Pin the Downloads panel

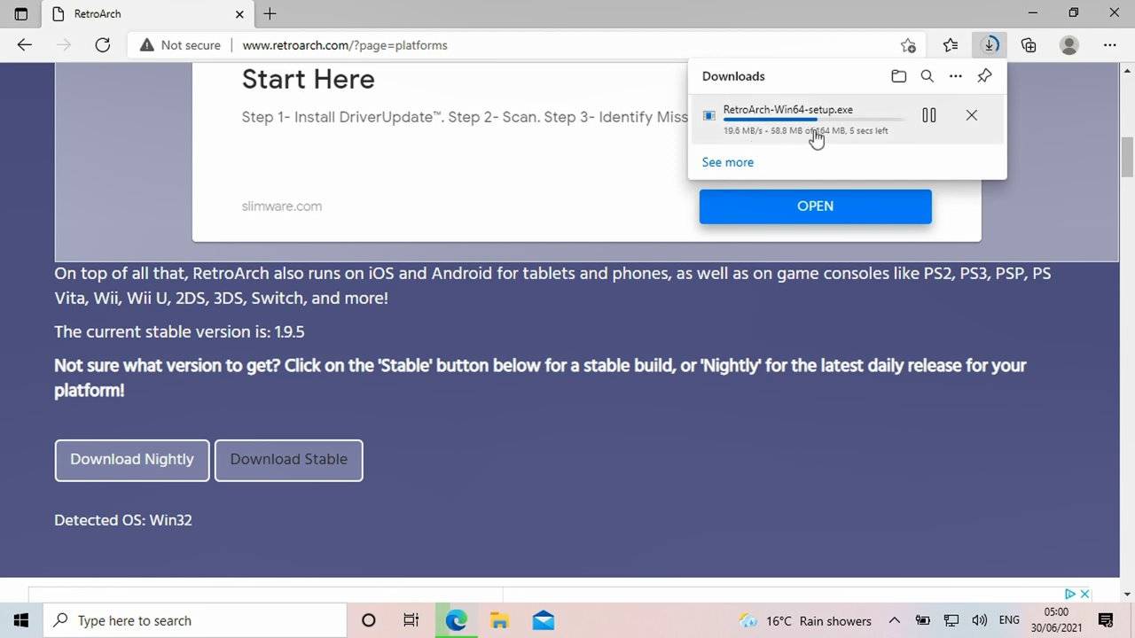pyautogui.click(x=984, y=76)
